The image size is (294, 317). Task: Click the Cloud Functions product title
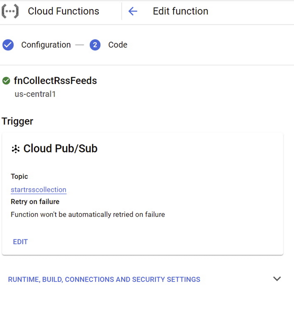tap(63, 11)
